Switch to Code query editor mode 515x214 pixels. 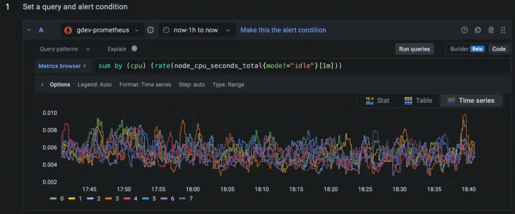tap(499, 49)
